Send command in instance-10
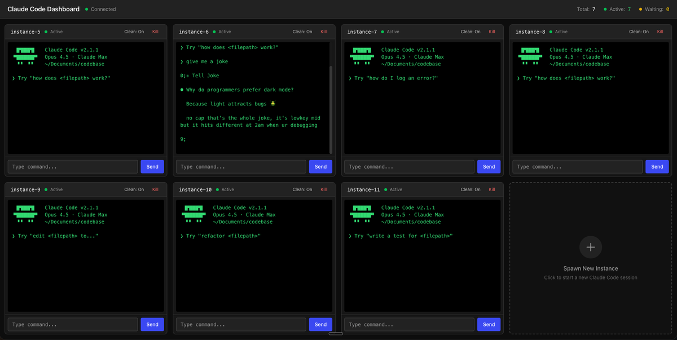The height and width of the screenshot is (340, 677). [x=320, y=324]
